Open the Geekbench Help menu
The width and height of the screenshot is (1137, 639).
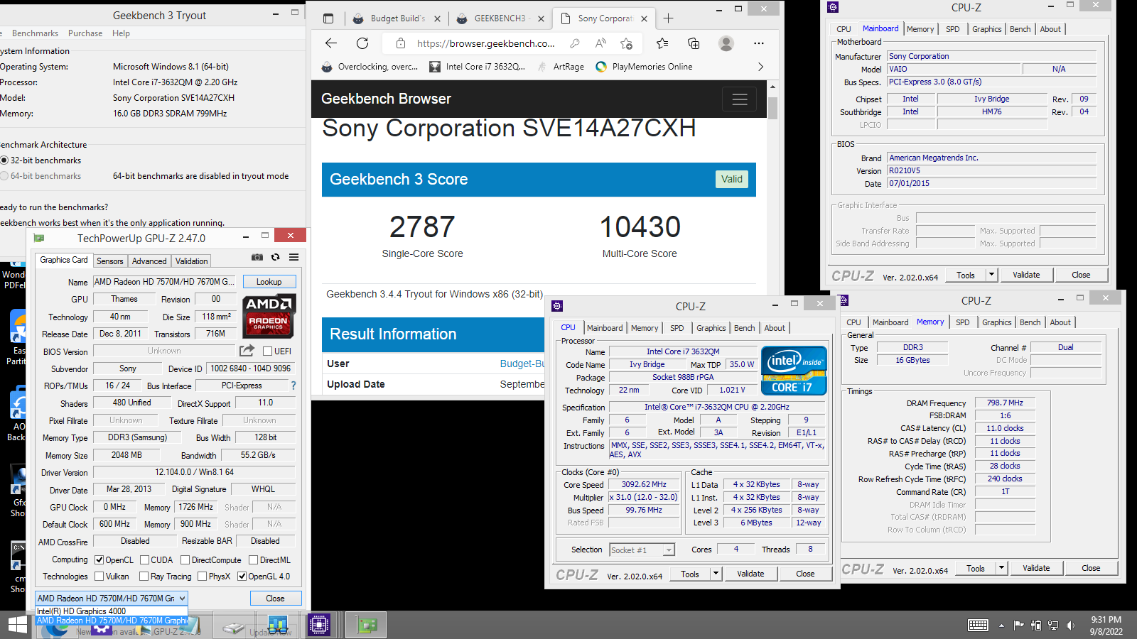(x=122, y=33)
